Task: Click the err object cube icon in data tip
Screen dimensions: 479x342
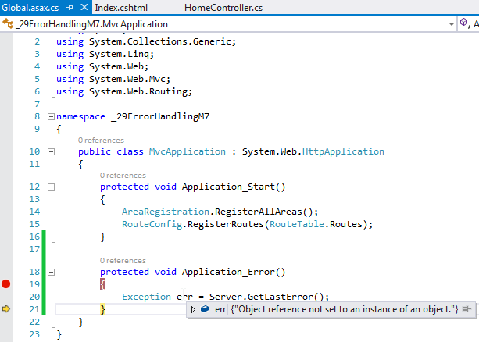Action: [205, 309]
